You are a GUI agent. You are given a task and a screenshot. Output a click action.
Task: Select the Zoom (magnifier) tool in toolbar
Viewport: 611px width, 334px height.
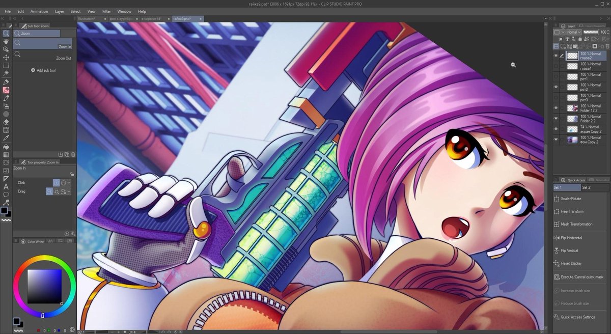pos(6,33)
